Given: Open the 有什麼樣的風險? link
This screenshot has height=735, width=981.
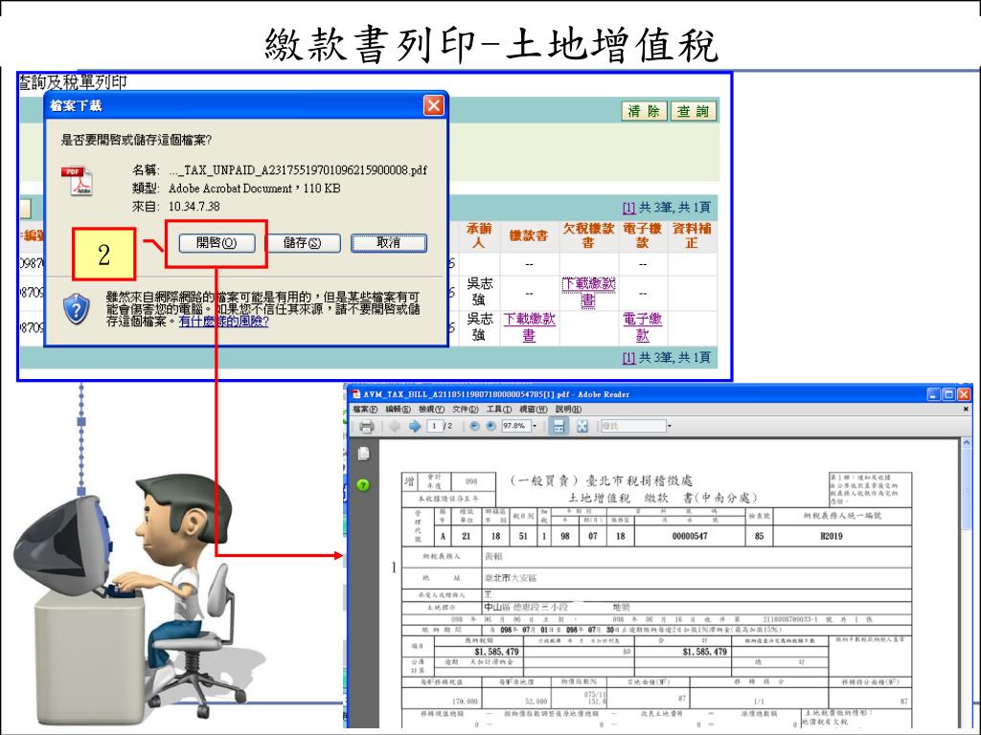Looking at the screenshot, I should click(223, 322).
